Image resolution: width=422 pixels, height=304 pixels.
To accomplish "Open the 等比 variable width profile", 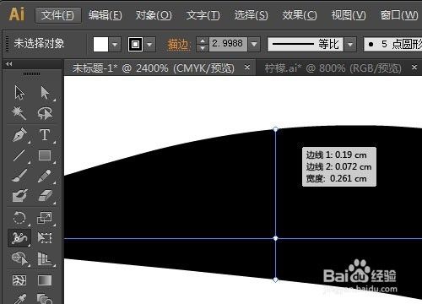I will [x=306, y=45].
